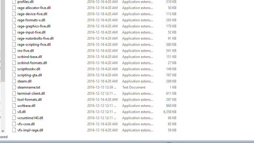The width and height of the screenshot is (254, 143).
Task: Click the file icon of steam.dll
Action: click(x=14, y=81)
